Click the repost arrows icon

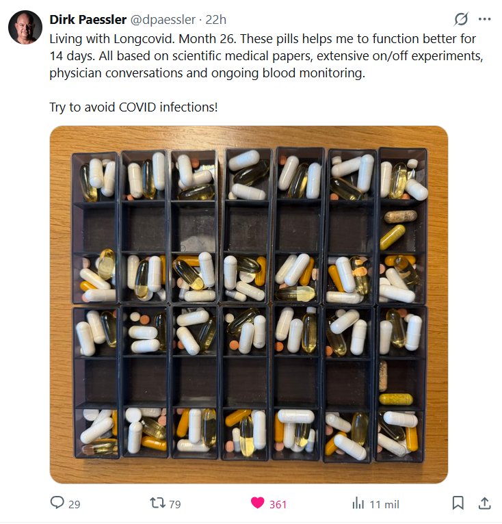click(157, 503)
